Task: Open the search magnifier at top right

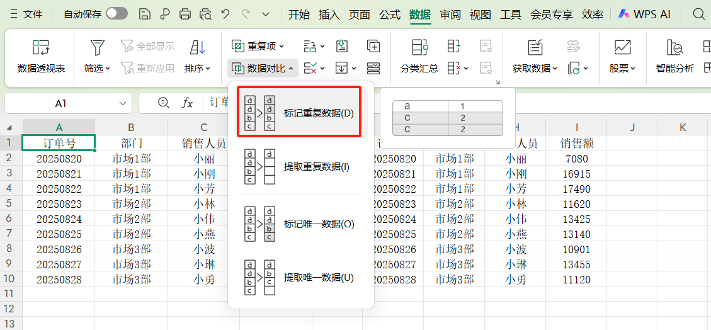Action: 699,14
